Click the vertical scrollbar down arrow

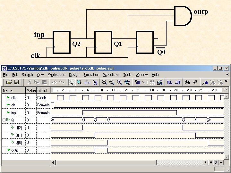coord(226,157)
